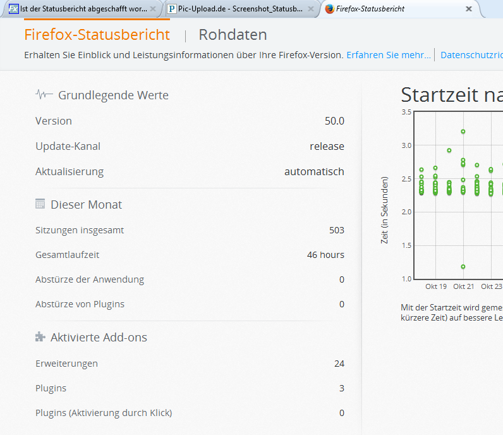This screenshot has width=503, height=435.
Task: Click the highest chart data point near 3.2
Action: tap(463, 132)
